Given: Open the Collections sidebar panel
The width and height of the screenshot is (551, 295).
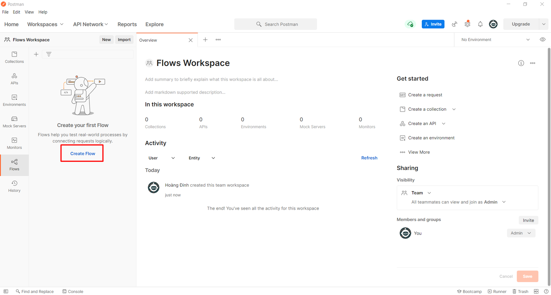Looking at the screenshot, I should point(14,57).
